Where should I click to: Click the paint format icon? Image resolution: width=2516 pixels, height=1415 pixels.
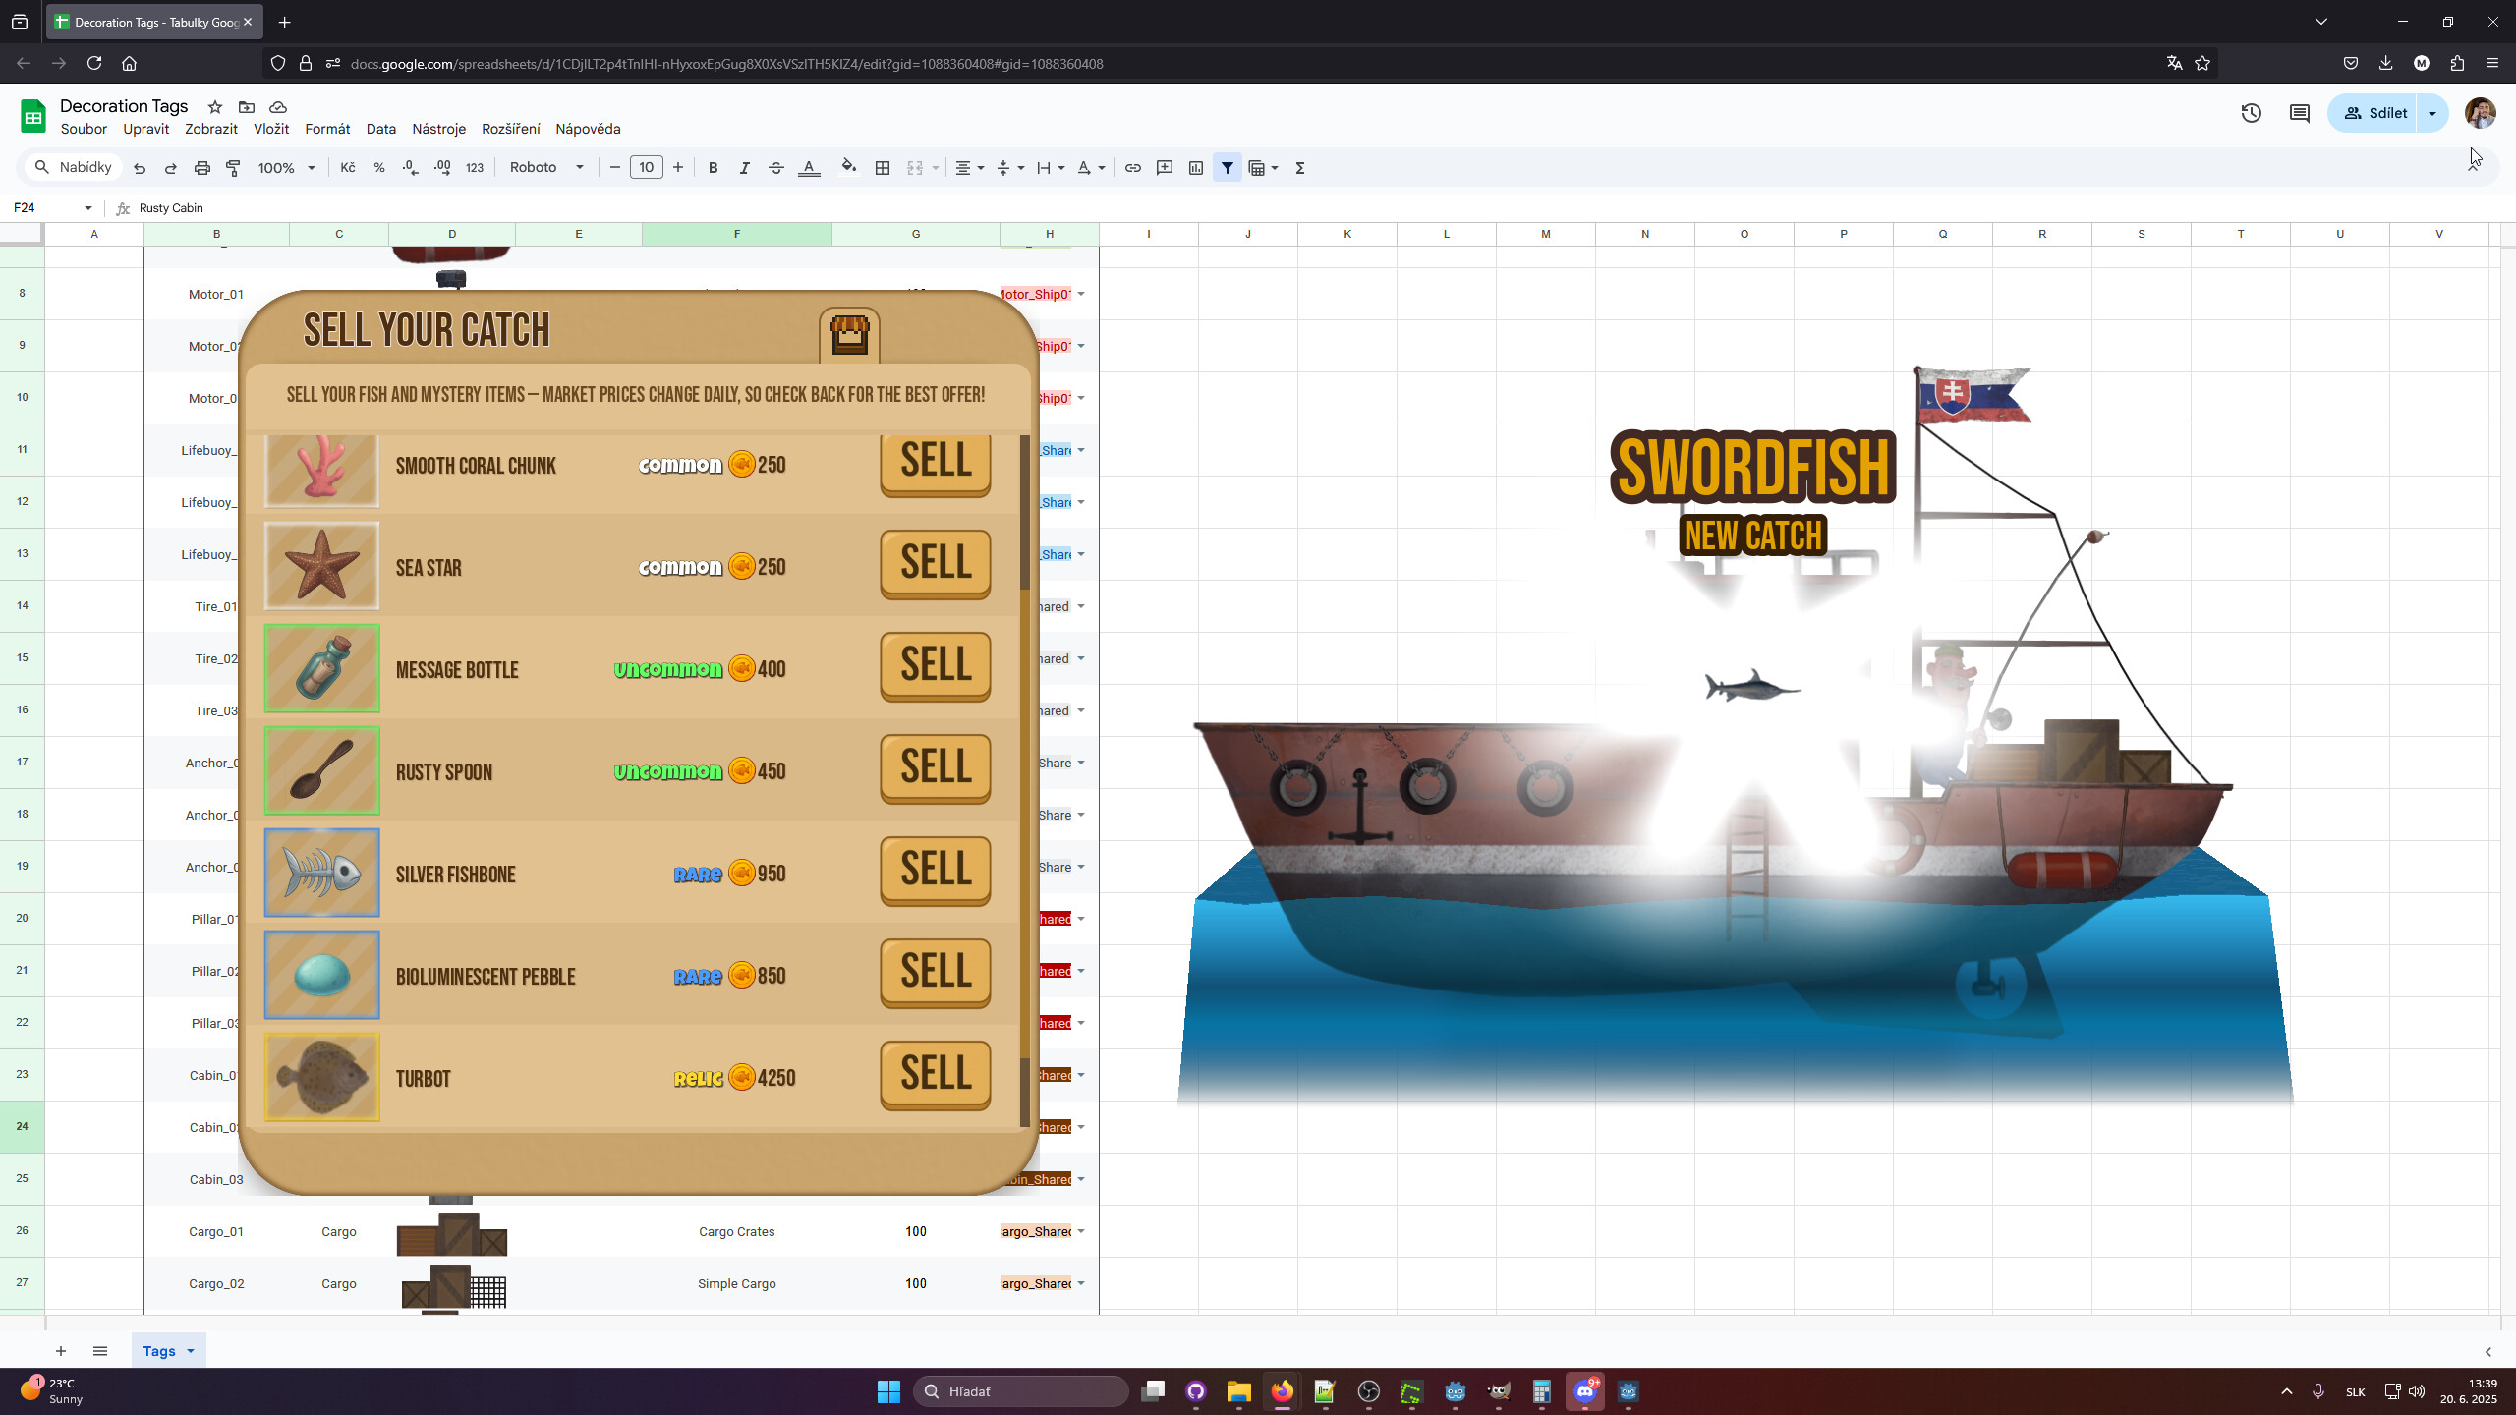point(233,167)
